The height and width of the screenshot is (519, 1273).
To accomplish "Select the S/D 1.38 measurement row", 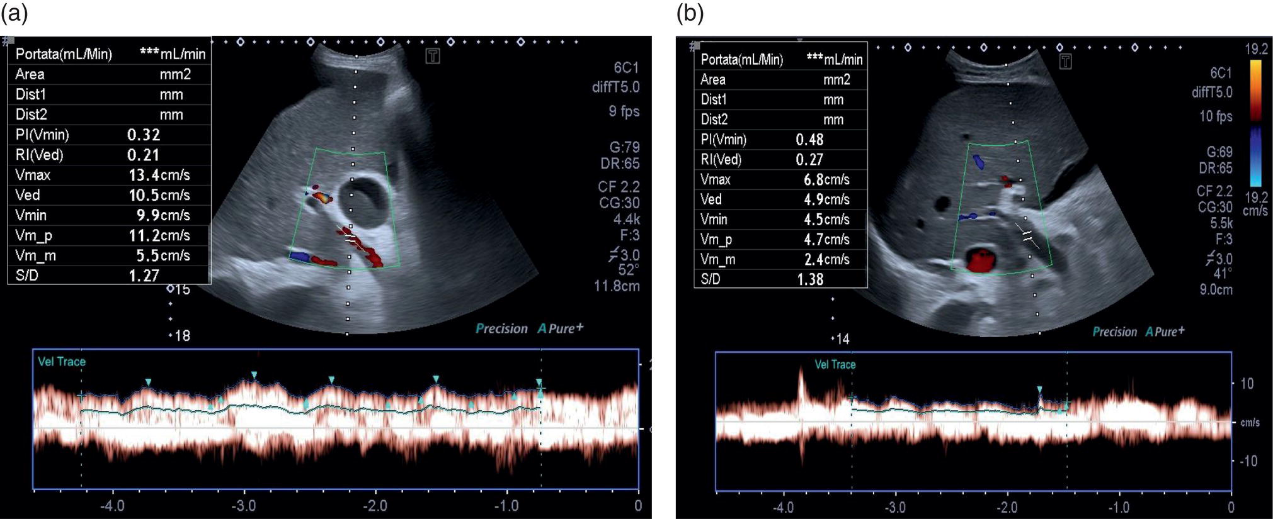I will pos(780,279).
